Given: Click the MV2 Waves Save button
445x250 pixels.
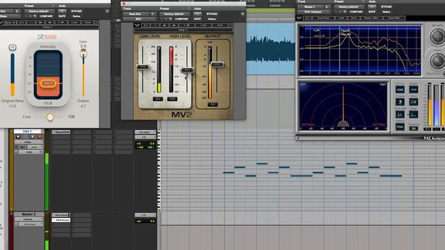Looking at the screenshot, I should point(220,25).
